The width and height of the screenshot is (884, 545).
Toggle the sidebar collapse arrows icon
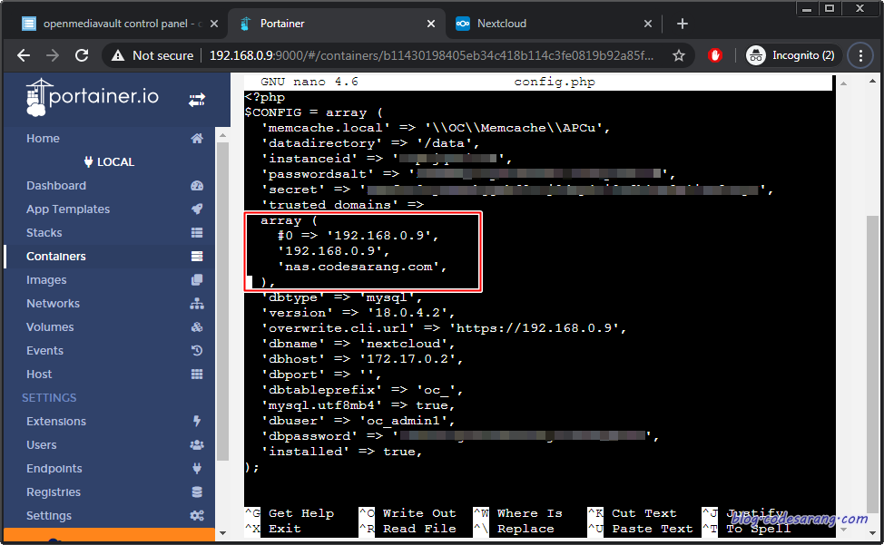click(x=197, y=101)
